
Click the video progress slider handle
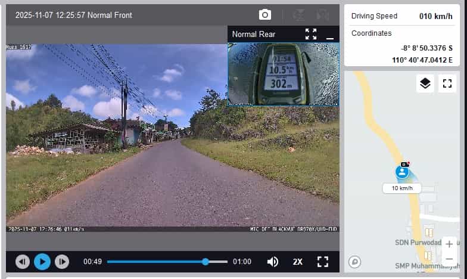[x=206, y=262]
